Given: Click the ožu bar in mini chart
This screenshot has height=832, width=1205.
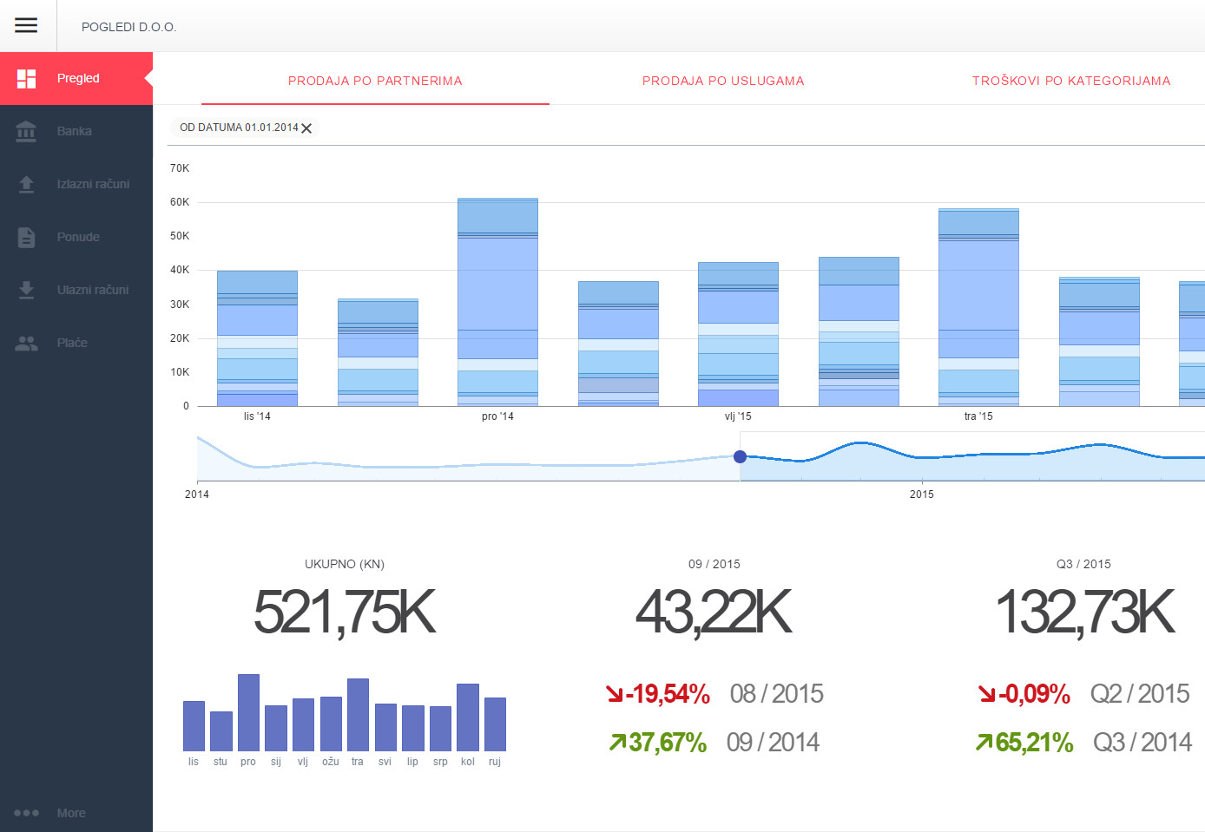Looking at the screenshot, I should 331,724.
